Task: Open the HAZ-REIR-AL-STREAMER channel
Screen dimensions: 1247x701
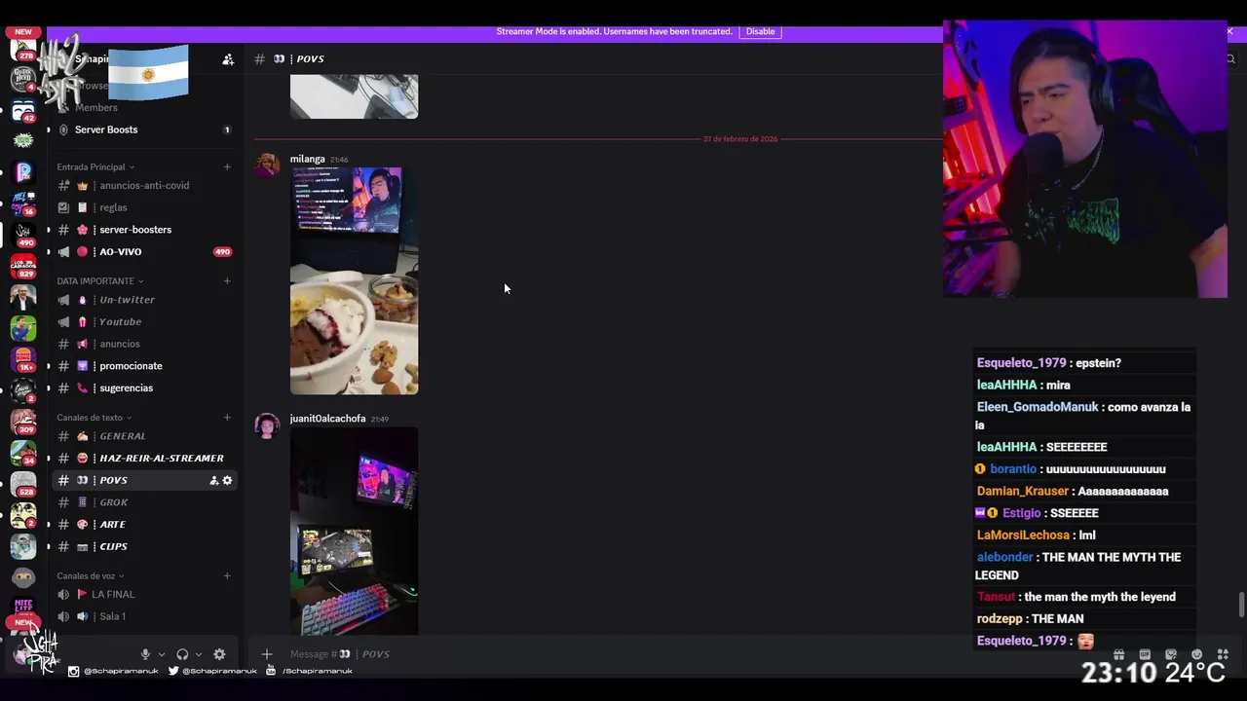Action: click(x=144, y=459)
